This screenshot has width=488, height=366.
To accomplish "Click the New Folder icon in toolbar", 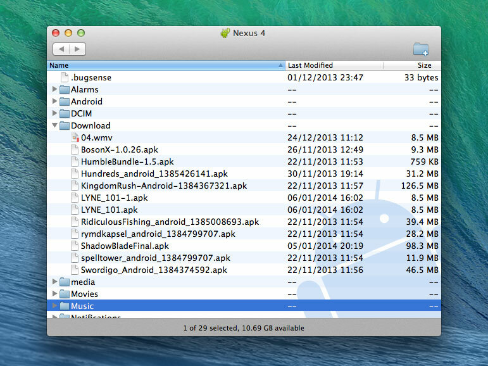I will point(421,49).
